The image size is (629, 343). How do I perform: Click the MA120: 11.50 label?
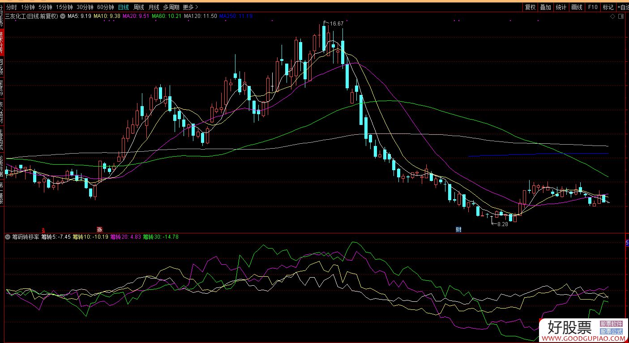[201, 16]
